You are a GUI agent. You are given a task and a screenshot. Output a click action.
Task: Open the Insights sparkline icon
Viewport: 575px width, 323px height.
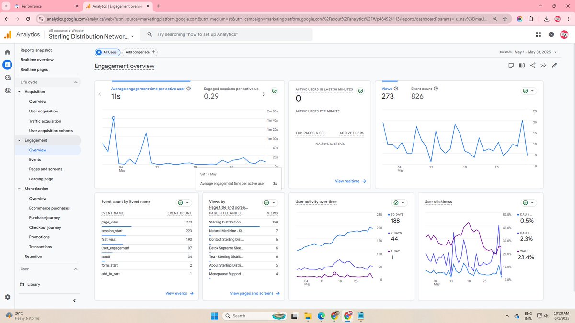point(543,66)
